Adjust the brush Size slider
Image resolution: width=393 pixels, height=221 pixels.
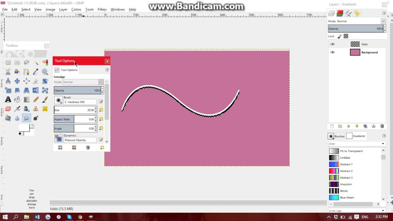[x=74, y=110]
